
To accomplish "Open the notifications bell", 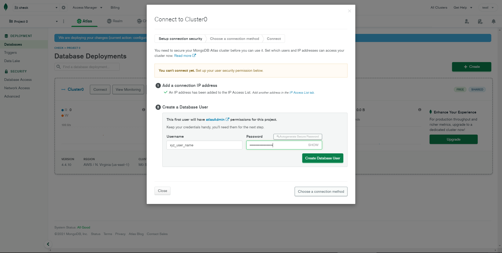I will (x=493, y=21).
